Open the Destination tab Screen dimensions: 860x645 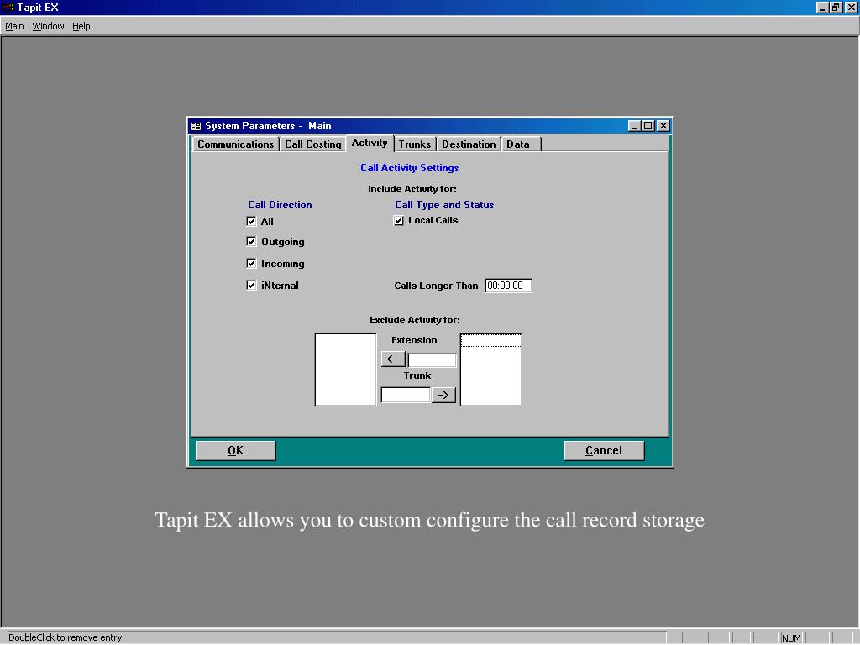click(469, 144)
